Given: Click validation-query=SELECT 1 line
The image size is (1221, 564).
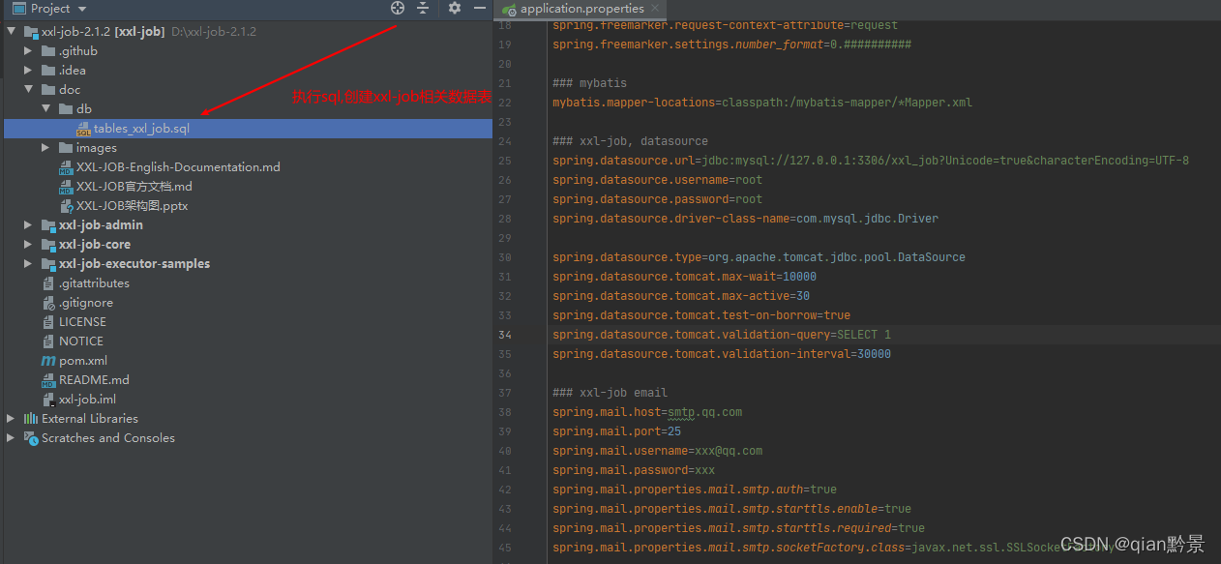Looking at the screenshot, I should click(722, 335).
